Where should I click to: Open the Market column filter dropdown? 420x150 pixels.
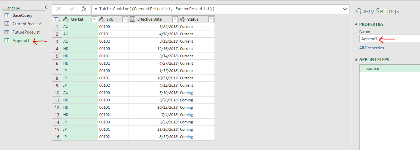coord(94,19)
